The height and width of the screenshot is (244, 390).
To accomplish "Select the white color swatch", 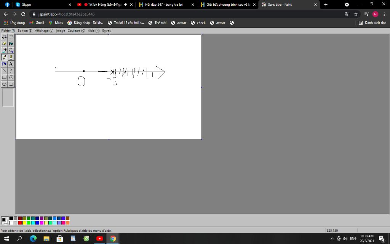I will click(x=11, y=223).
